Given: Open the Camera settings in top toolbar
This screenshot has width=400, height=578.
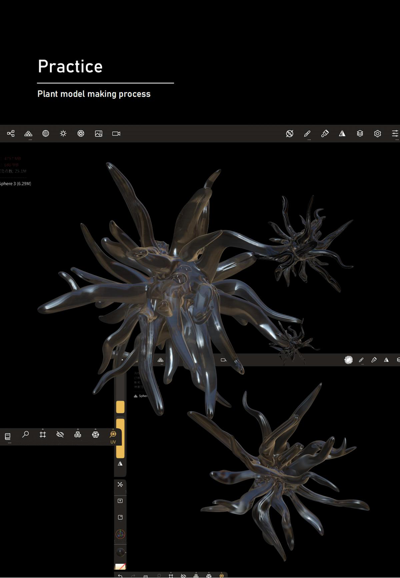Looking at the screenshot, I should tap(116, 134).
